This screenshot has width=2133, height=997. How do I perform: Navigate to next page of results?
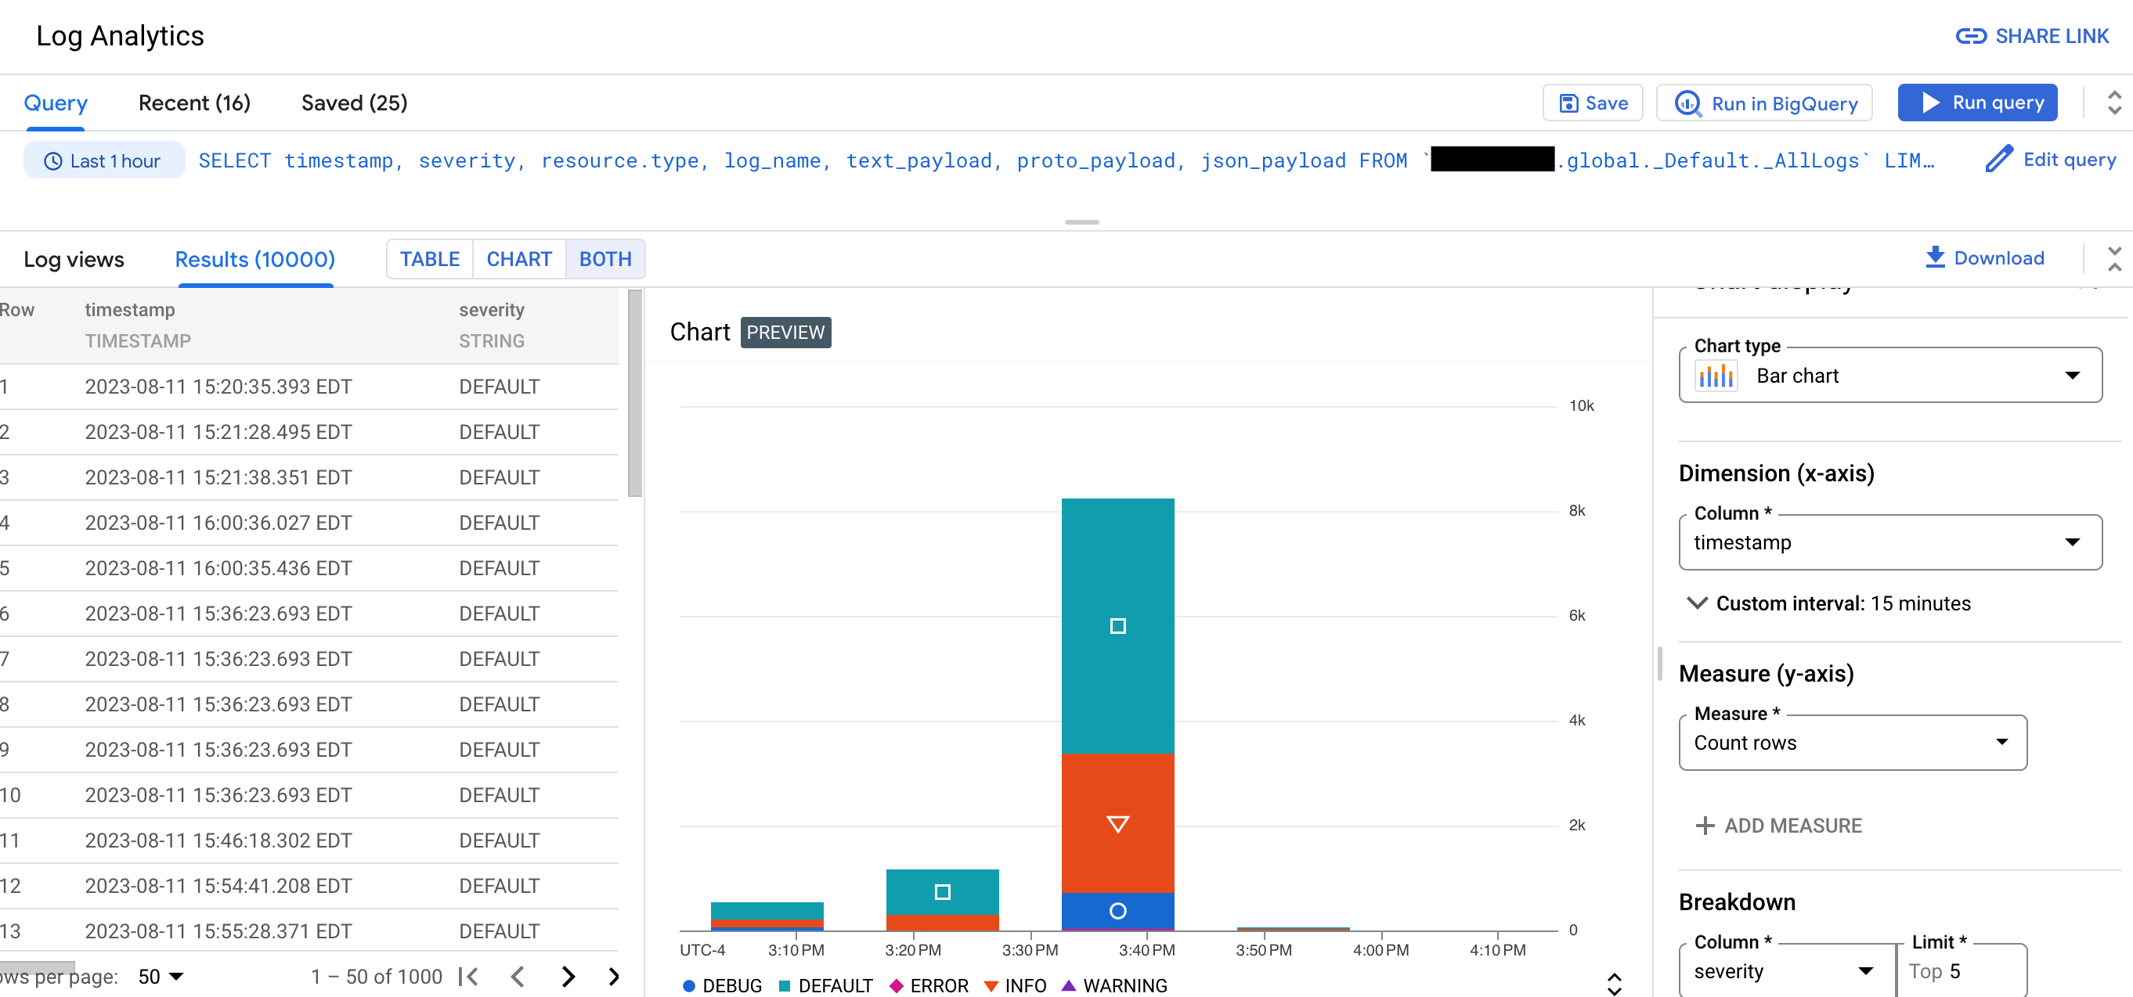(x=570, y=977)
